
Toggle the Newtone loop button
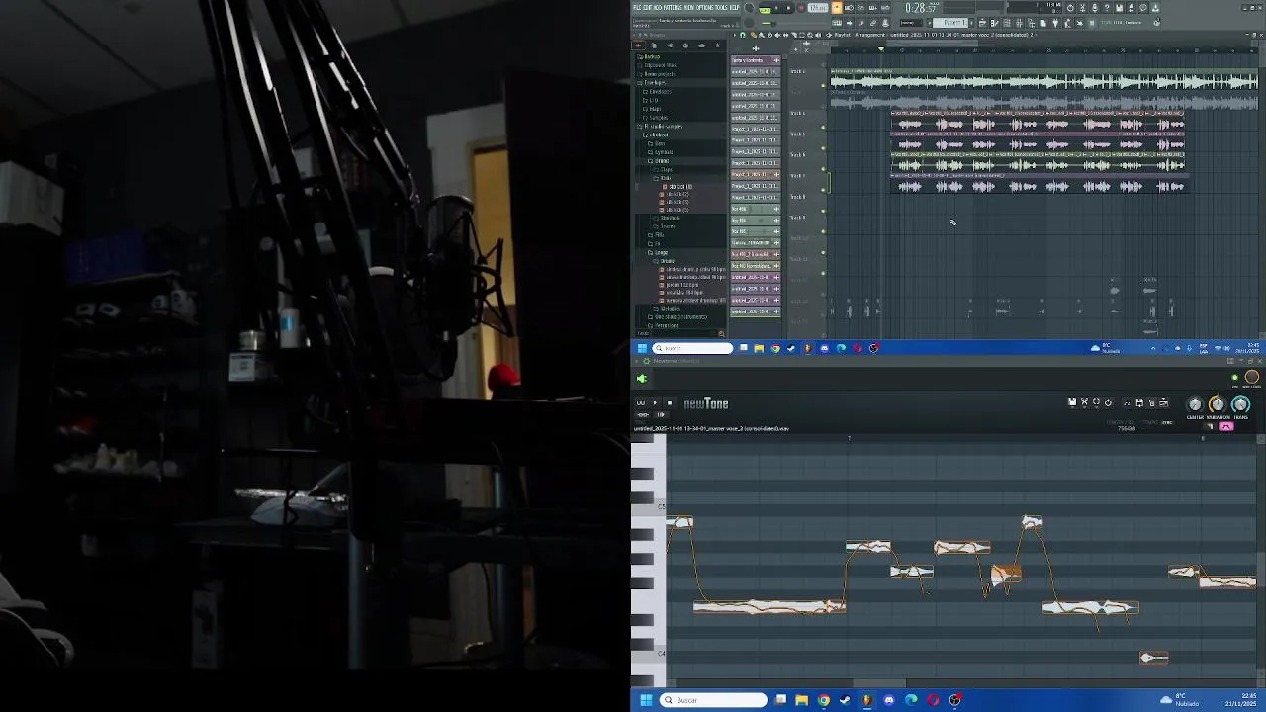(641, 402)
